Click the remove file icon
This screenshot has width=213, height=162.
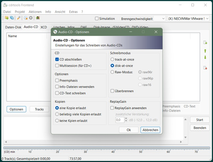tap(205, 68)
